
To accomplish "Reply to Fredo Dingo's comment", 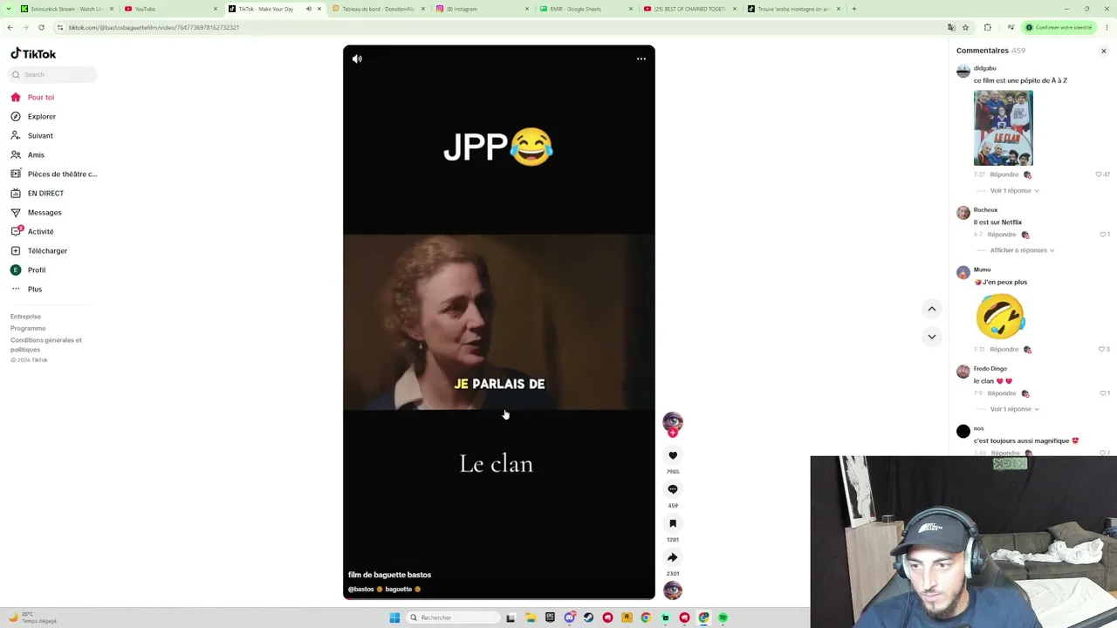I will click(1003, 393).
